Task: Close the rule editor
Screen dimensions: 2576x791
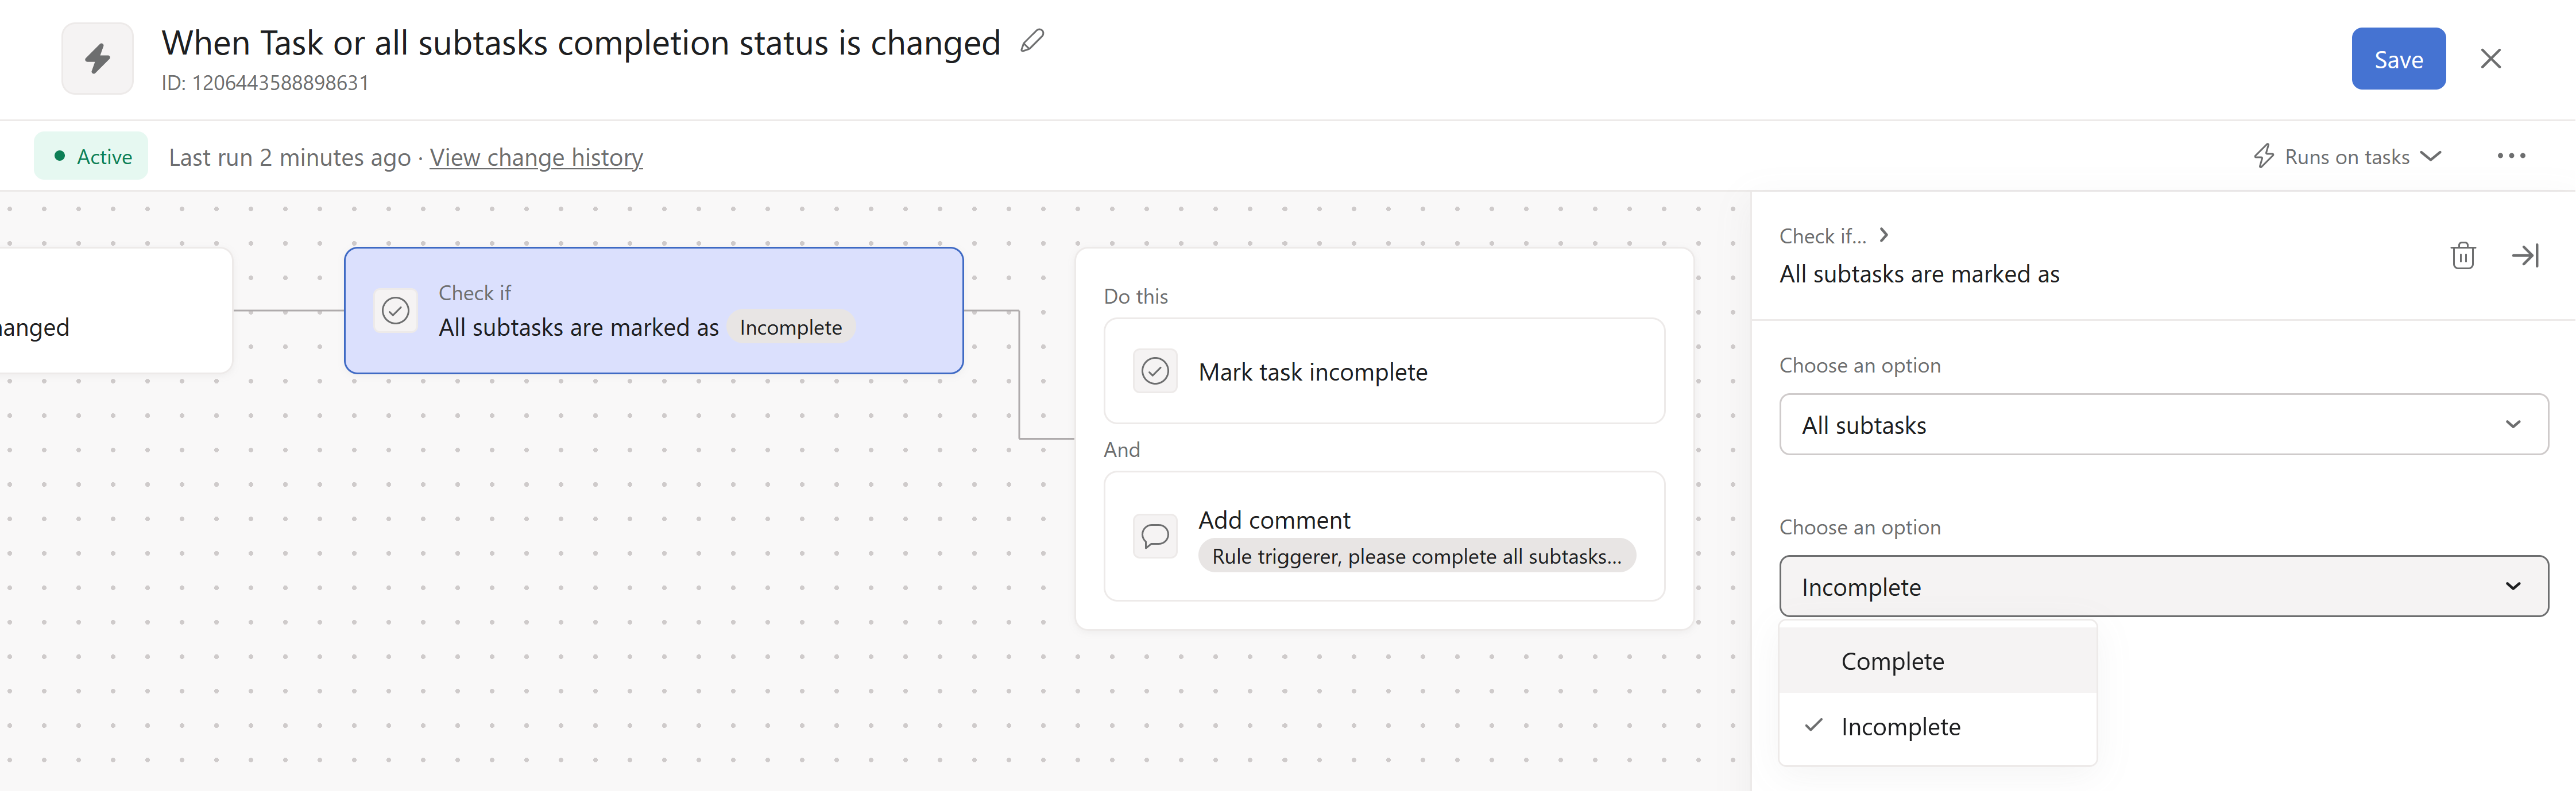Action: [2491, 59]
